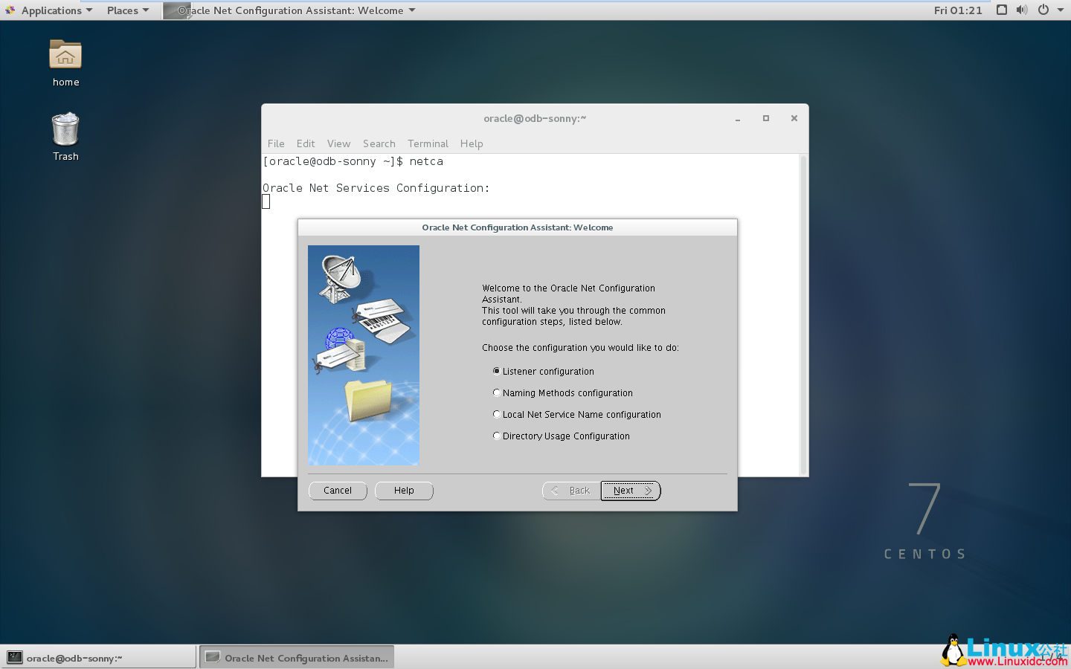Open terminal File menu

[276, 143]
